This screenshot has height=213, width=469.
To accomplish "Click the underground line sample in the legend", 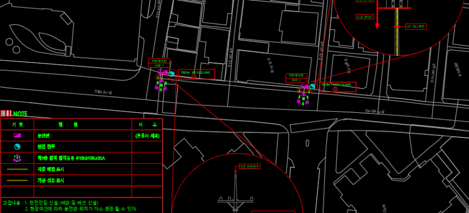I will pyautogui.click(x=17, y=169).
